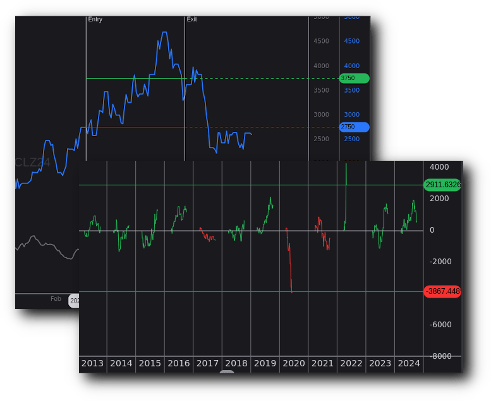491x401 pixels.
Task: Click the blue price peak near 4500
Action: 164,33
